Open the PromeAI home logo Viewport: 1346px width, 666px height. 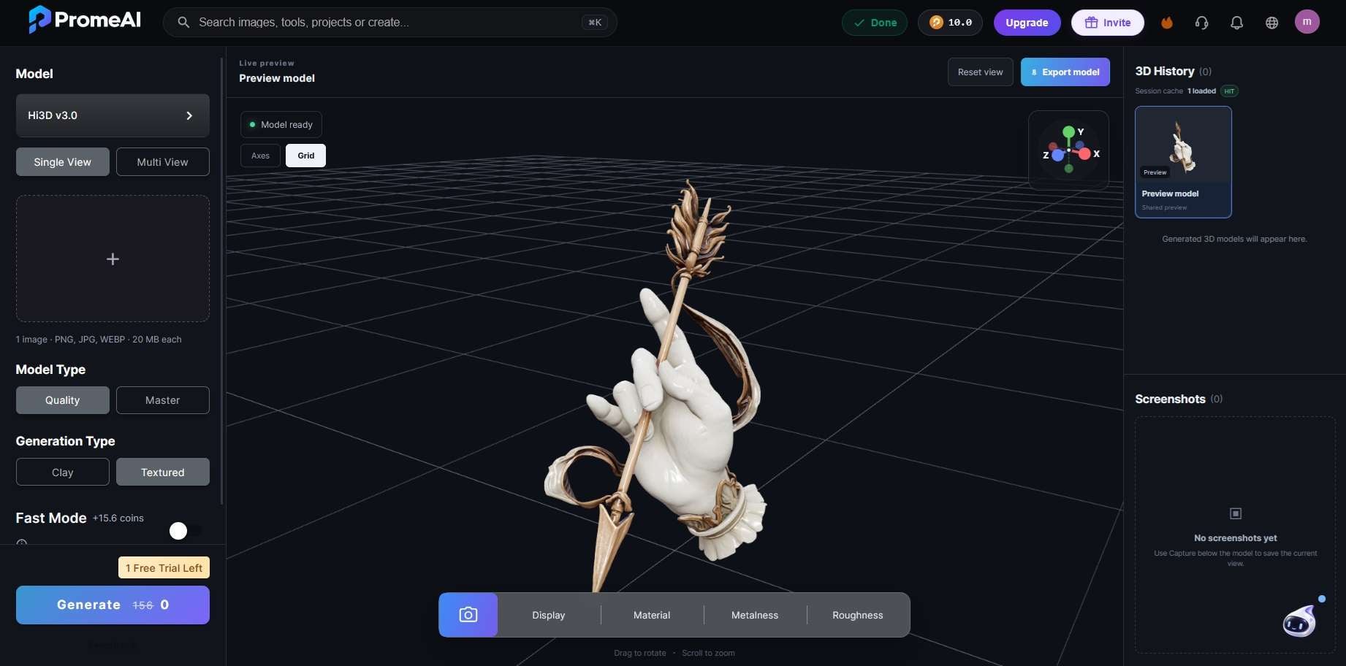pos(85,20)
